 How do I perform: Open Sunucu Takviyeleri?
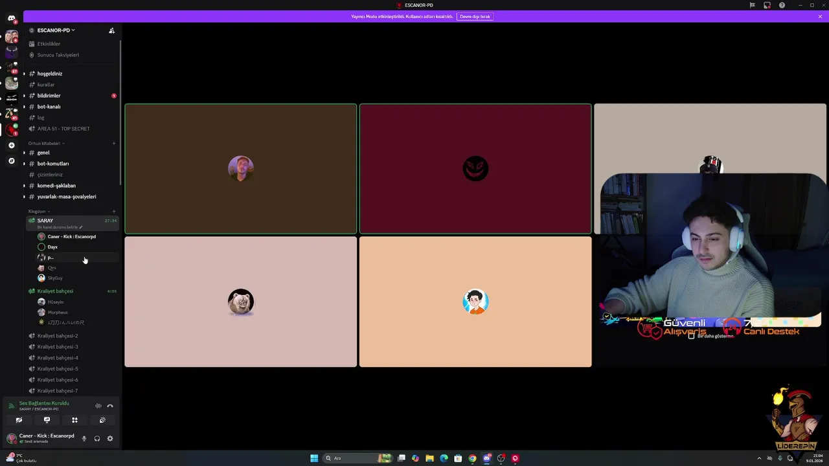tap(58, 55)
